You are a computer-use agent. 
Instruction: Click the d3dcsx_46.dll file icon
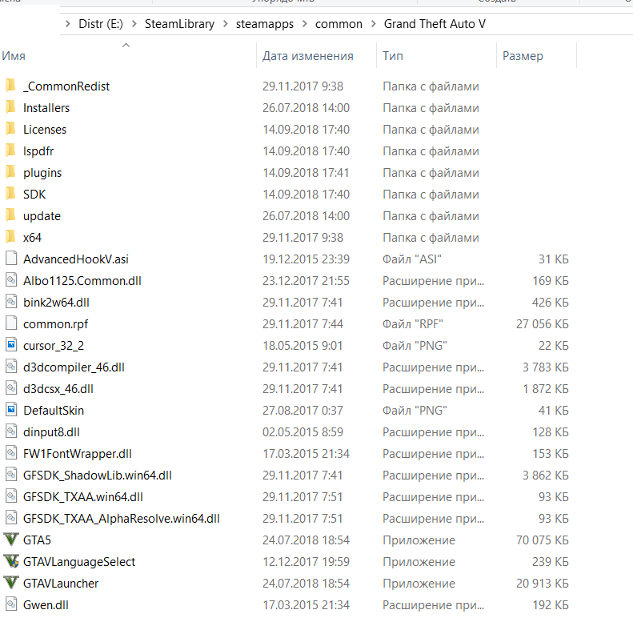11,388
